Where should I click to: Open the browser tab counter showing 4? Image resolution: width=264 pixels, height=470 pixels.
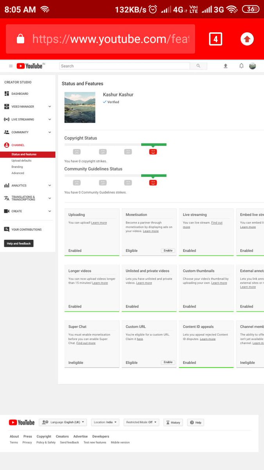click(x=216, y=39)
